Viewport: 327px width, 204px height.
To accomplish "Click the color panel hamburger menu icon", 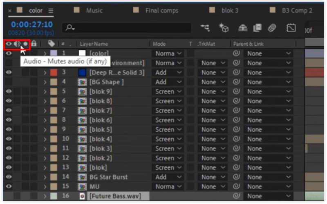I will pos(51,11).
